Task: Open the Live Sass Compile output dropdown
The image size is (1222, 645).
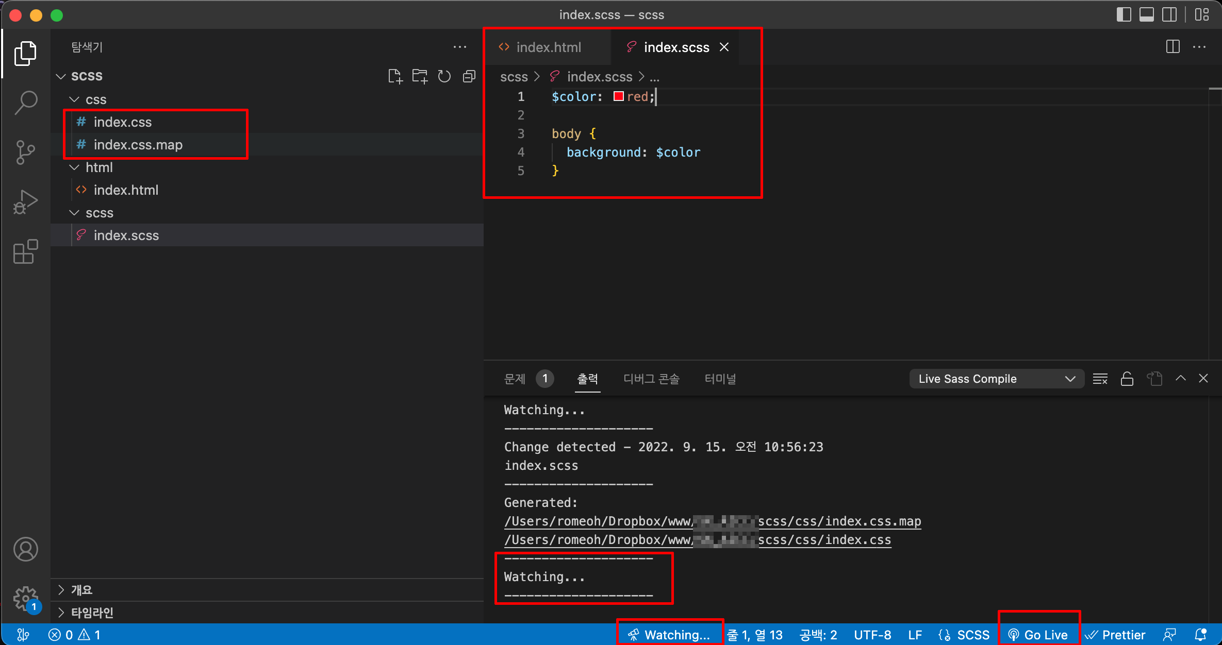Action: [996, 379]
